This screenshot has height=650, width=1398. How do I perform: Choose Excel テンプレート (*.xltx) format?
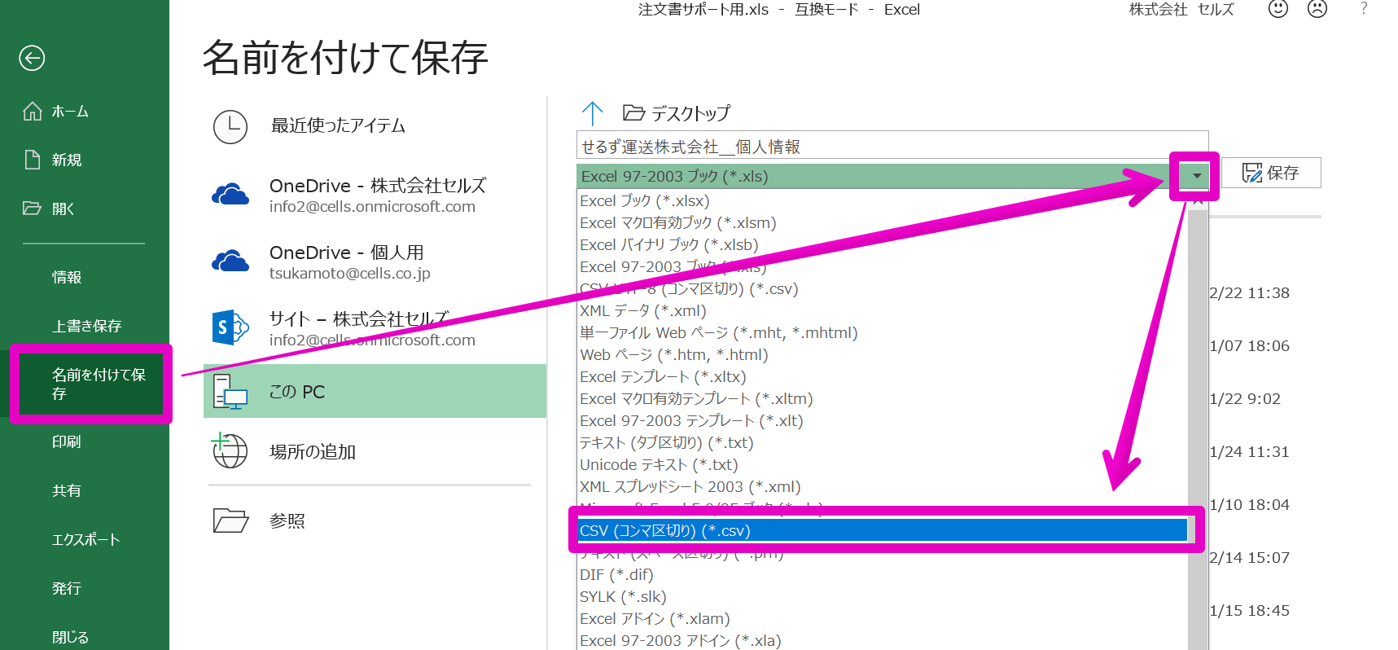pyautogui.click(x=663, y=376)
